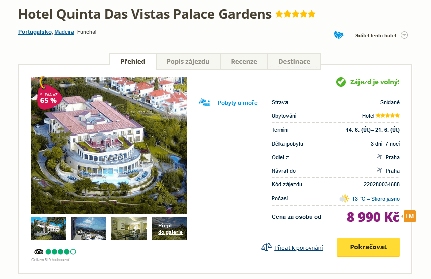
Task: Expand the 'Sdílet tento hotel' dropdown
Action: click(x=406, y=35)
